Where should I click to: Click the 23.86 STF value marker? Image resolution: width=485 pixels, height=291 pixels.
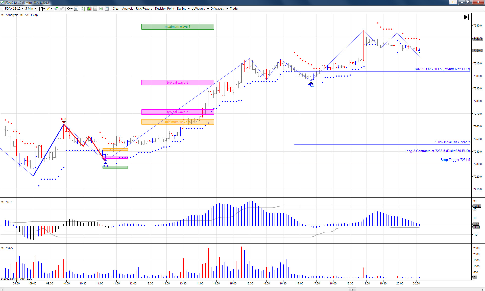coord(477,206)
